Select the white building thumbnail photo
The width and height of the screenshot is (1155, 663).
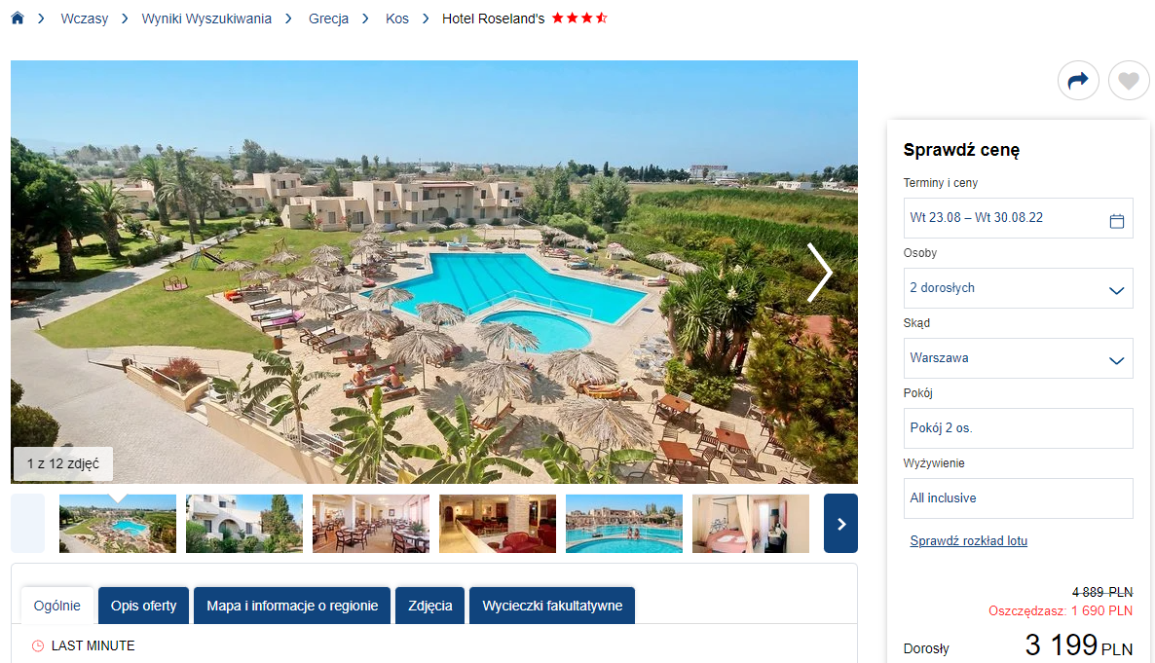(244, 524)
